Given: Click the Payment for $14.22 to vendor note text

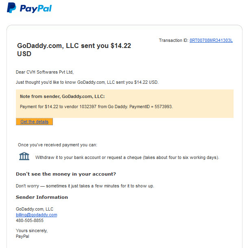Looking at the screenshot, I should tap(96, 107).
